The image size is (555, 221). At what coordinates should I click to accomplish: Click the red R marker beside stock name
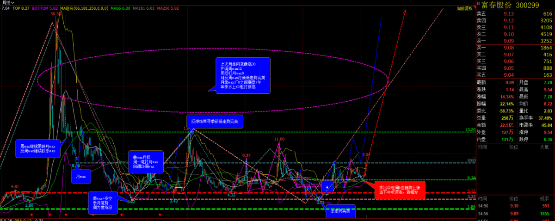(478, 4)
